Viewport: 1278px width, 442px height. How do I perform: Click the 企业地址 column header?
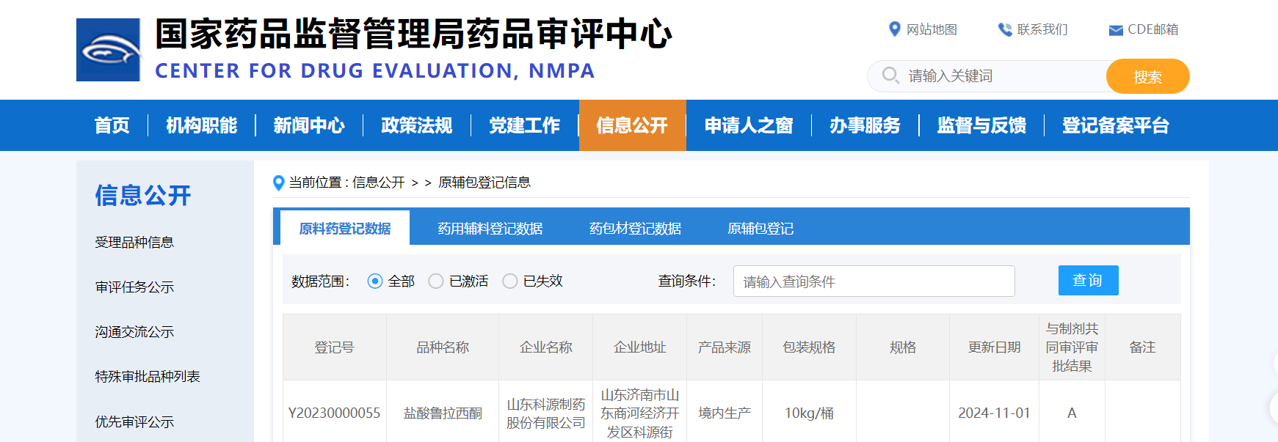[640, 347]
